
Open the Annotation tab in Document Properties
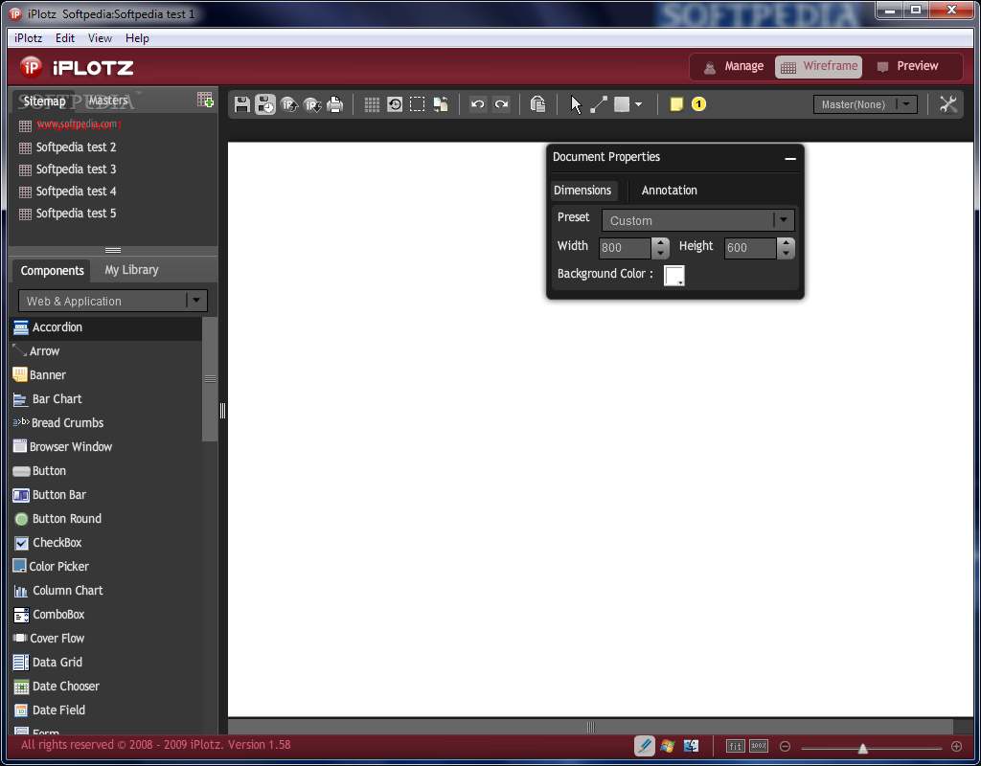(x=669, y=191)
